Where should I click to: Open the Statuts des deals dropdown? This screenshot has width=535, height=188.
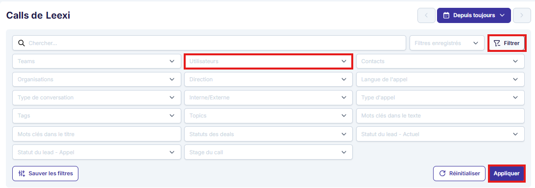tap(268, 134)
